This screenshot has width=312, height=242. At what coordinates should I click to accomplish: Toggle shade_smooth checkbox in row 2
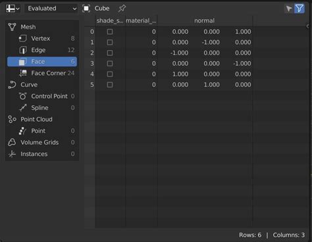click(110, 53)
